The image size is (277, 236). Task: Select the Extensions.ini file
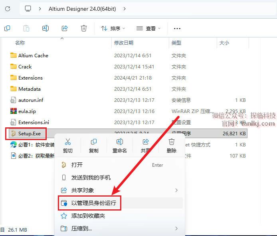(34, 123)
